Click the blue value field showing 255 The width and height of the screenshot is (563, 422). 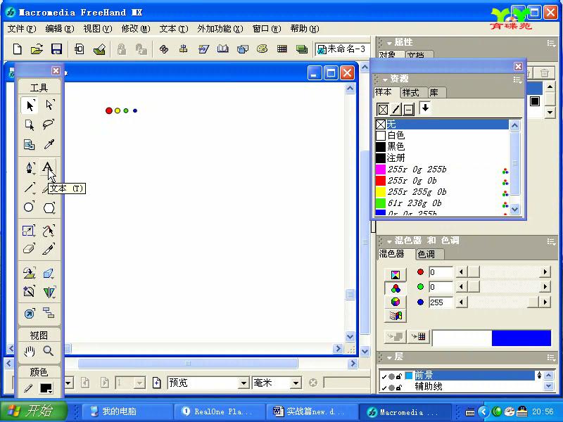coord(441,302)
